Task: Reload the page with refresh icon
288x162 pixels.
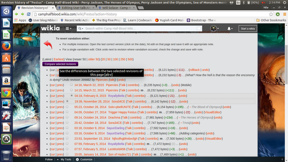Action: [29, 14]
